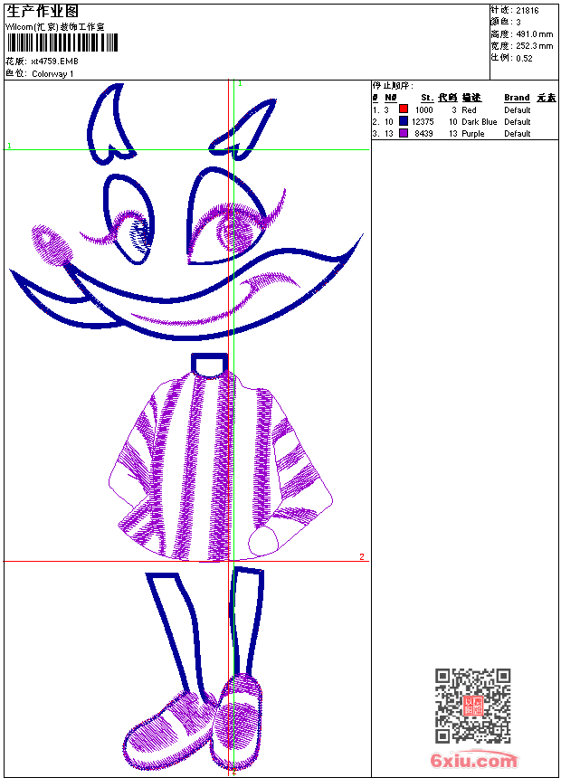Select the height value 491.0 mm
The width and height of the screenshot is (561, 778).
534,34
